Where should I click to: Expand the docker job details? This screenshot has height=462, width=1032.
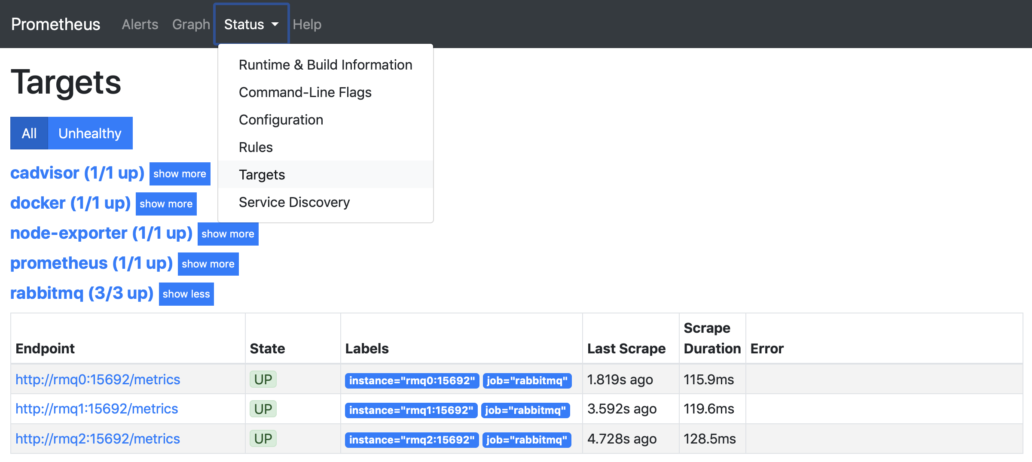click(x=166, y=204)
